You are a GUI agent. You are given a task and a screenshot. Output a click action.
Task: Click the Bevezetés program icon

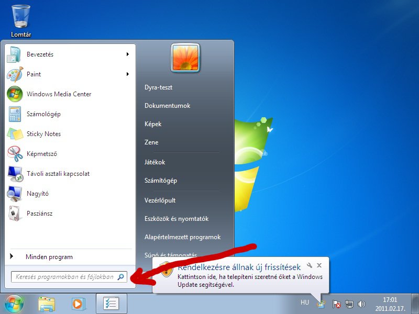14,54
